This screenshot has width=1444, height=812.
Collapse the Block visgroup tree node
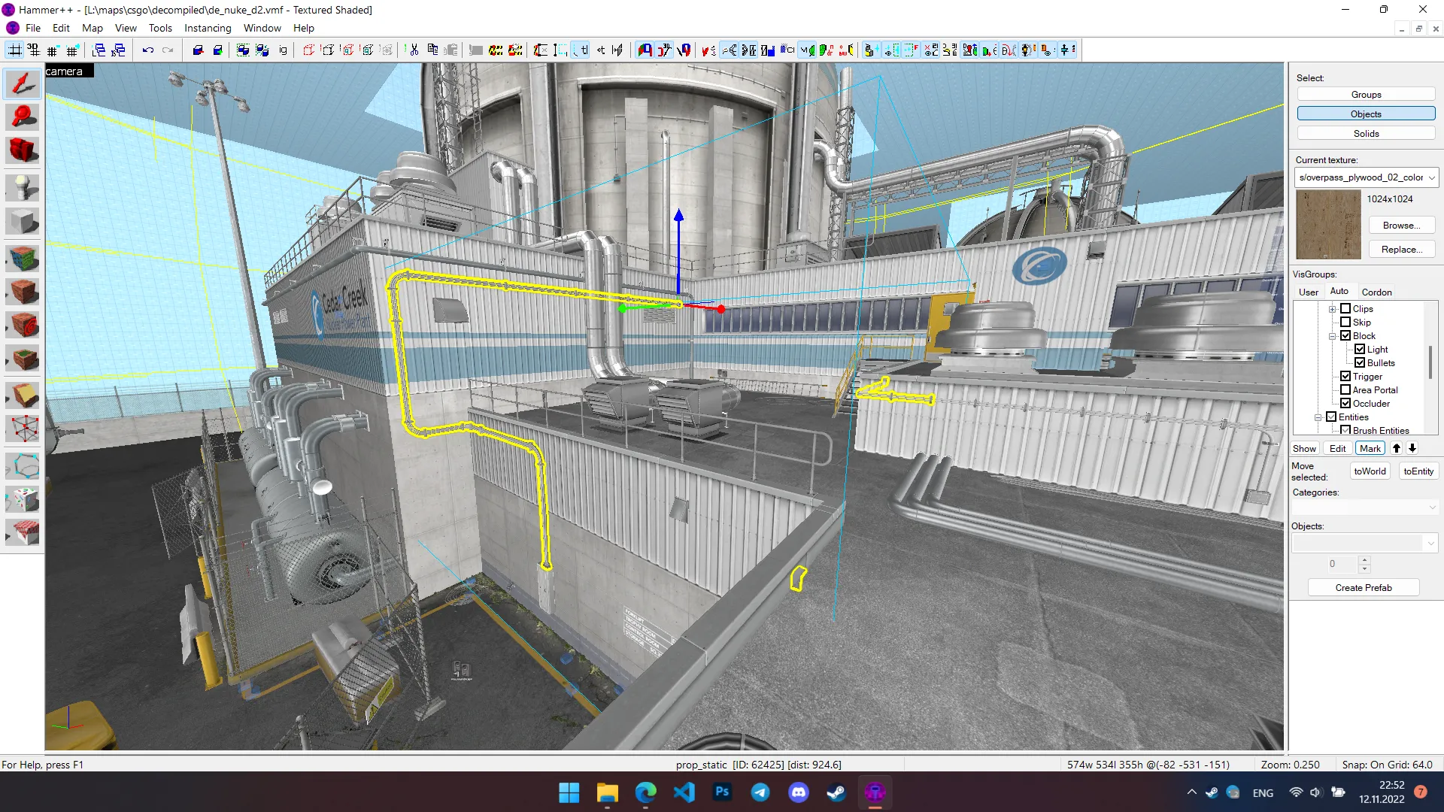click(1332, 336)
